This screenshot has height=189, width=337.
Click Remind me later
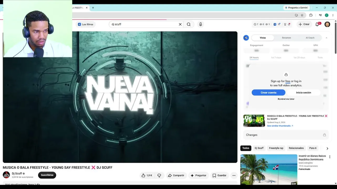[x=286, y=99]
